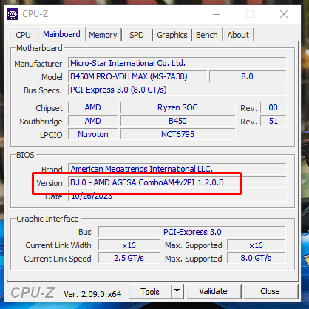Click Current Link Width value x16
309x309 pixels.
129,245
